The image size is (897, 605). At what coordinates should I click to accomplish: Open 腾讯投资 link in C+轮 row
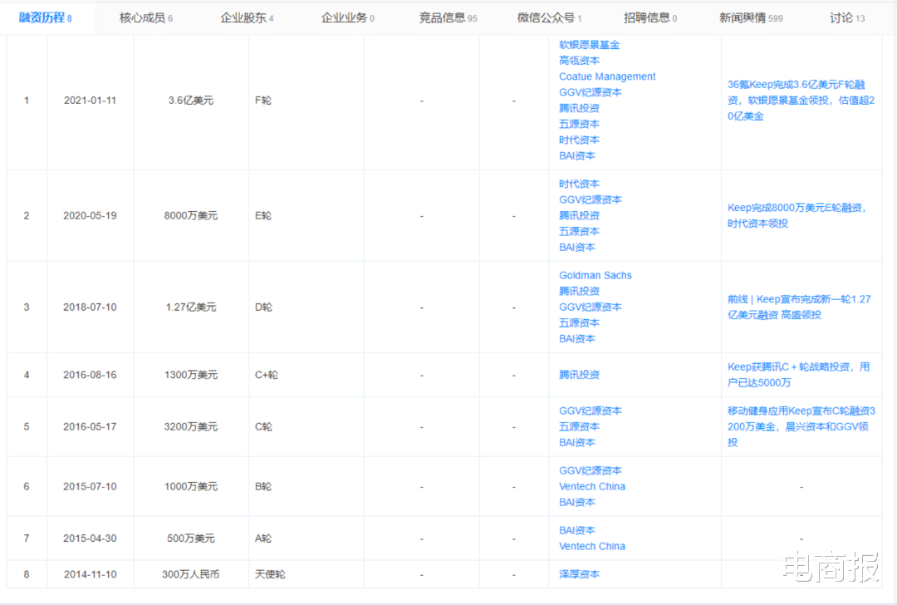[x=579, y=375]
